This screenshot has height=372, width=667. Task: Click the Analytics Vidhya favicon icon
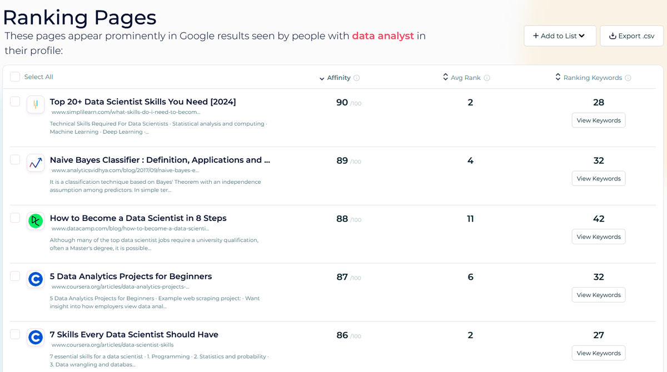(x=36, y=163)
